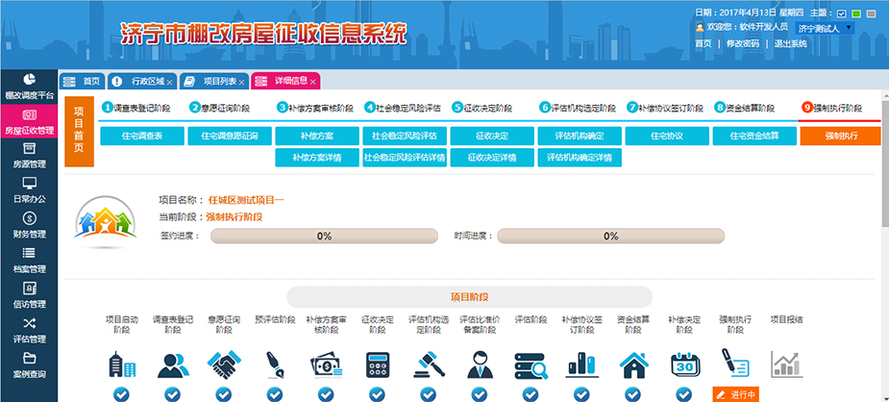The width and height of the screenshot is (889, 402).
Task: Switch to the green theme option
Action: coord(855,13)
